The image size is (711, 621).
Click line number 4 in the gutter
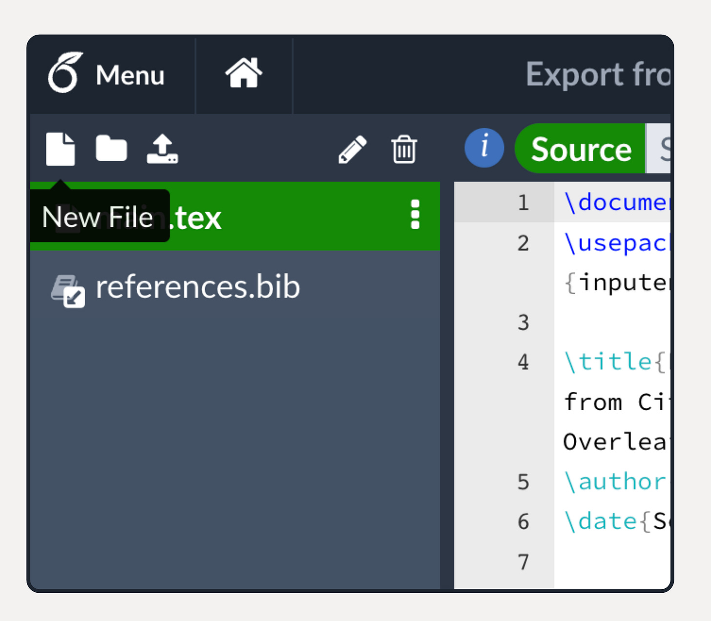point(523,362)
